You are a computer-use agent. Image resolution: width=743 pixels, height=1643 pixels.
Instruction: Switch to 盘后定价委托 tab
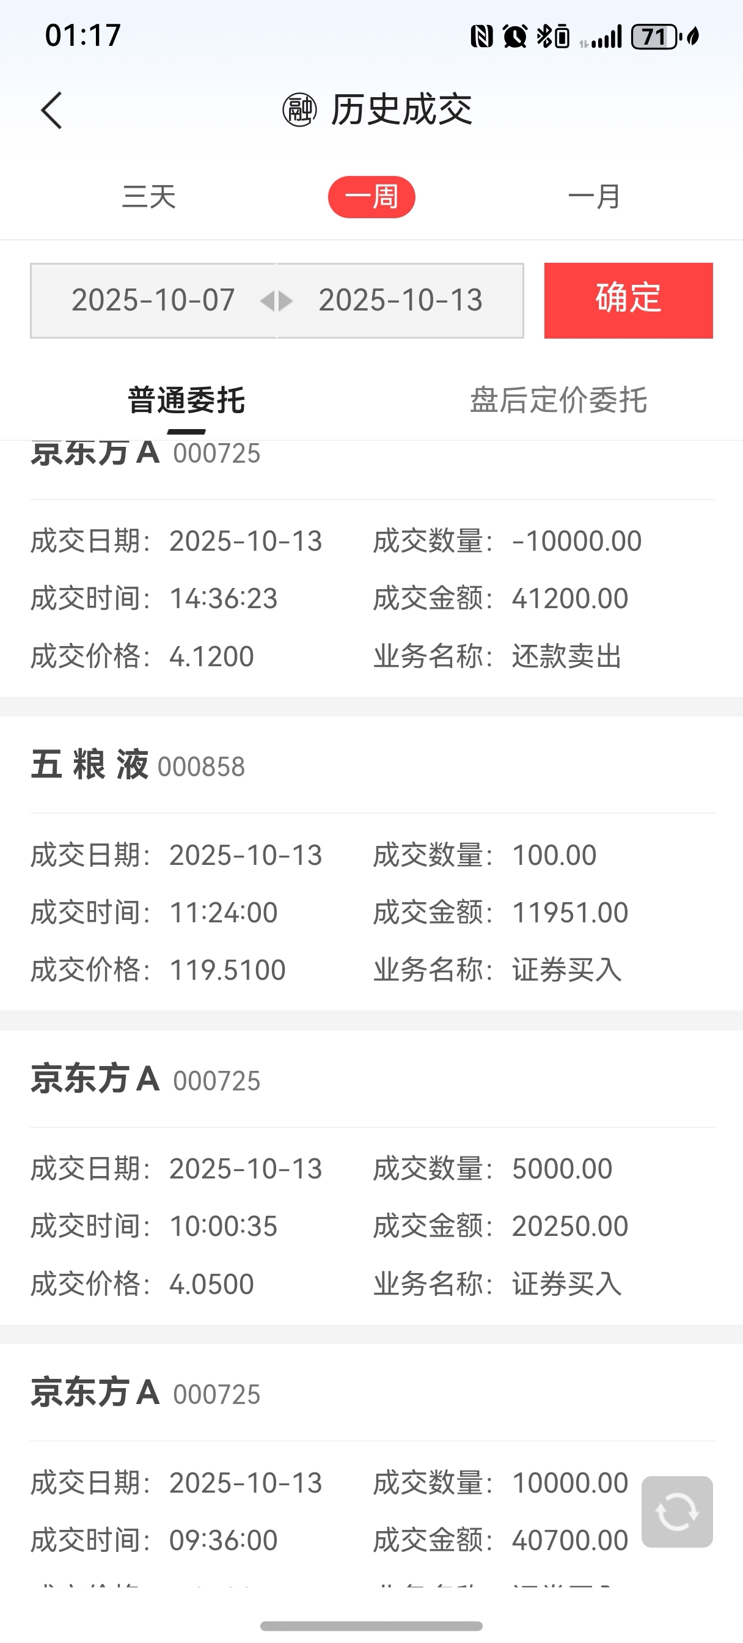pos(558,400)
